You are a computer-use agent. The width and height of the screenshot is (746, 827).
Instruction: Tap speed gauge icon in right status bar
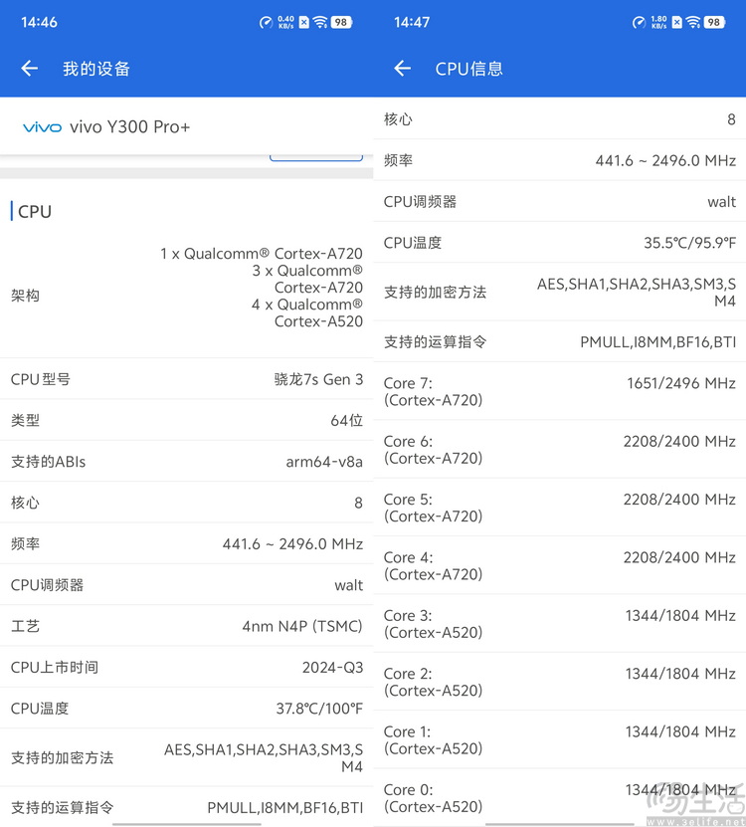(639, 22)
